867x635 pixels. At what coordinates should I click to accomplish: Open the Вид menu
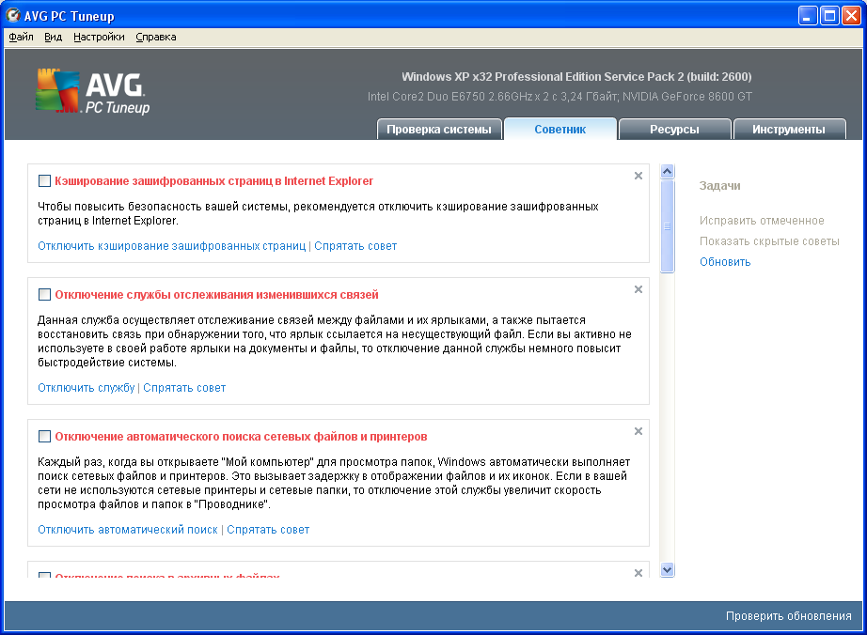click(x=53, y=37)
